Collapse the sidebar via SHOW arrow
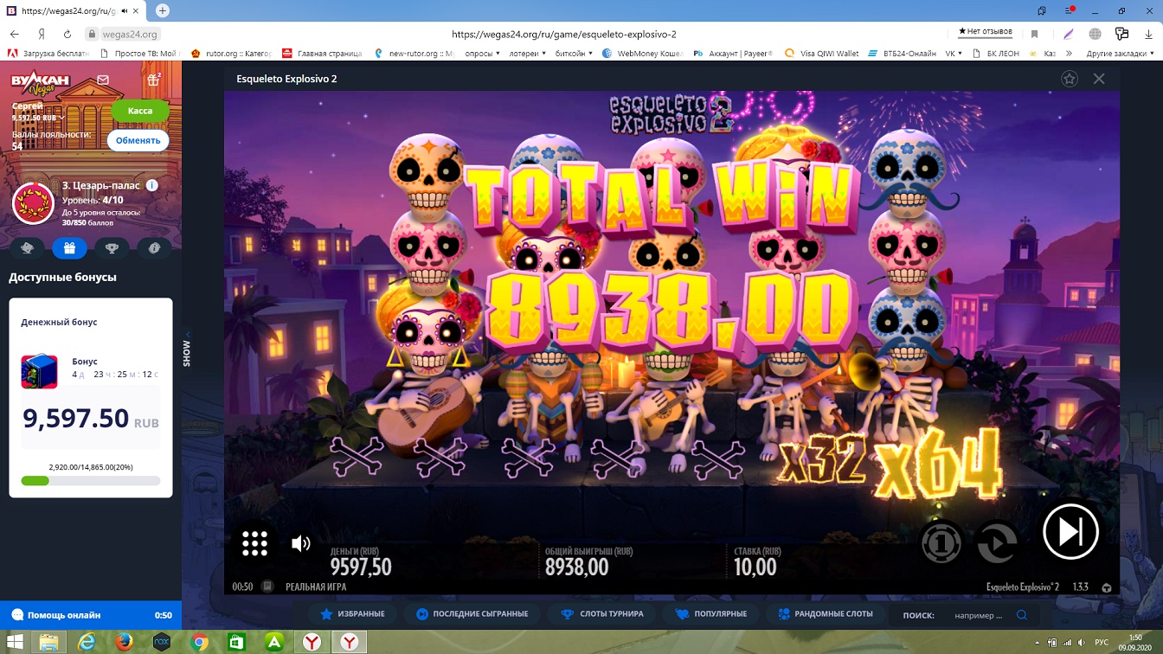Viewport: 1163px width, 654px height. pos(187,335)
